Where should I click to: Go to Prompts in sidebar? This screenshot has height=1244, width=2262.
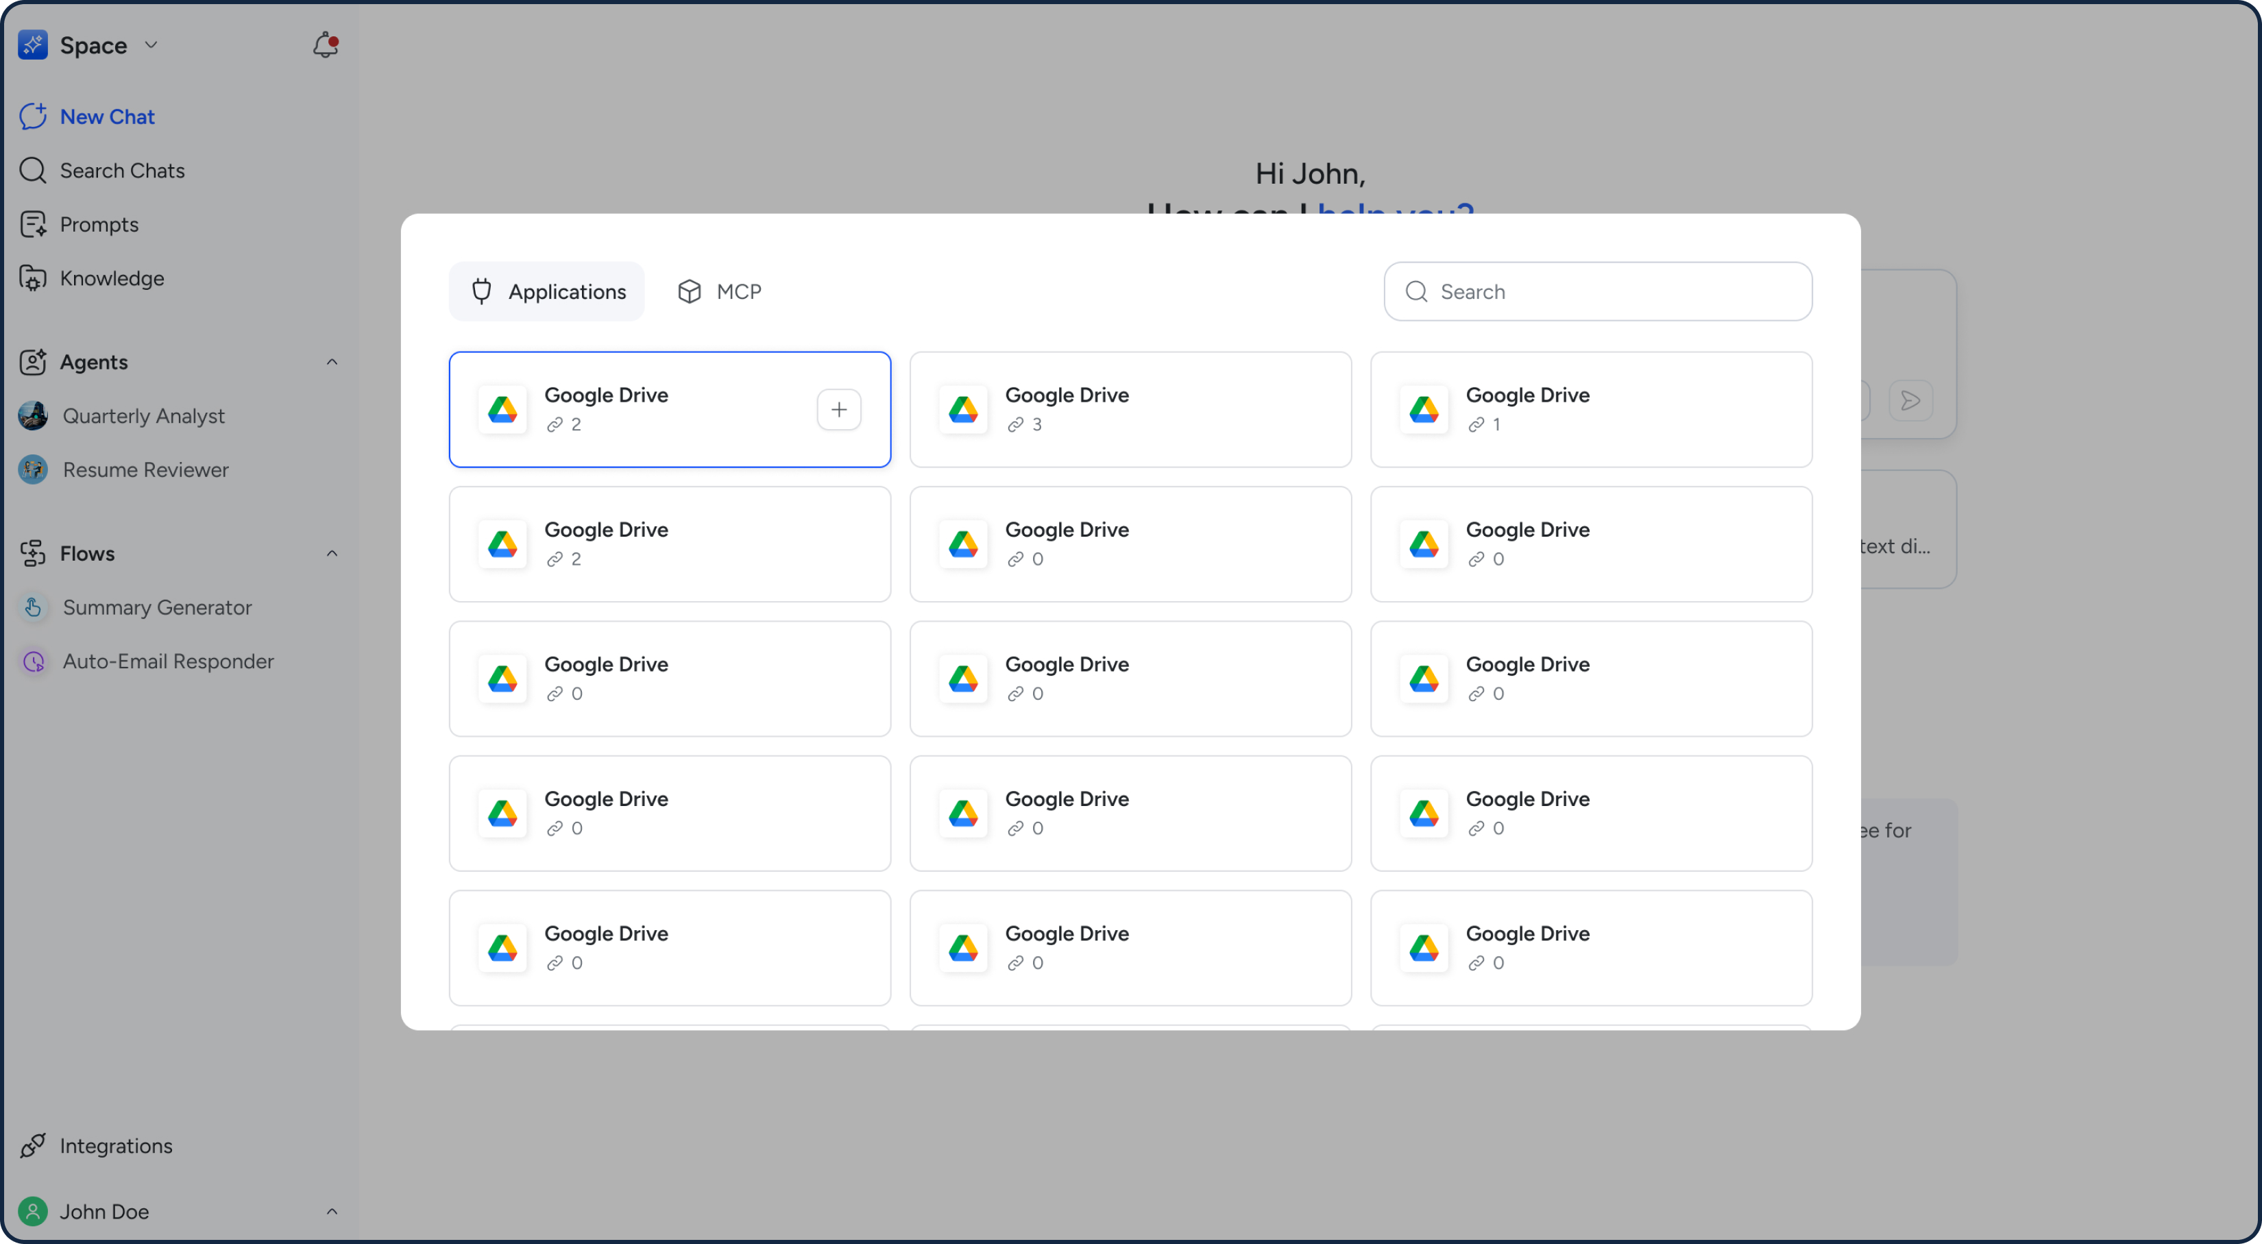click(79, 225)
